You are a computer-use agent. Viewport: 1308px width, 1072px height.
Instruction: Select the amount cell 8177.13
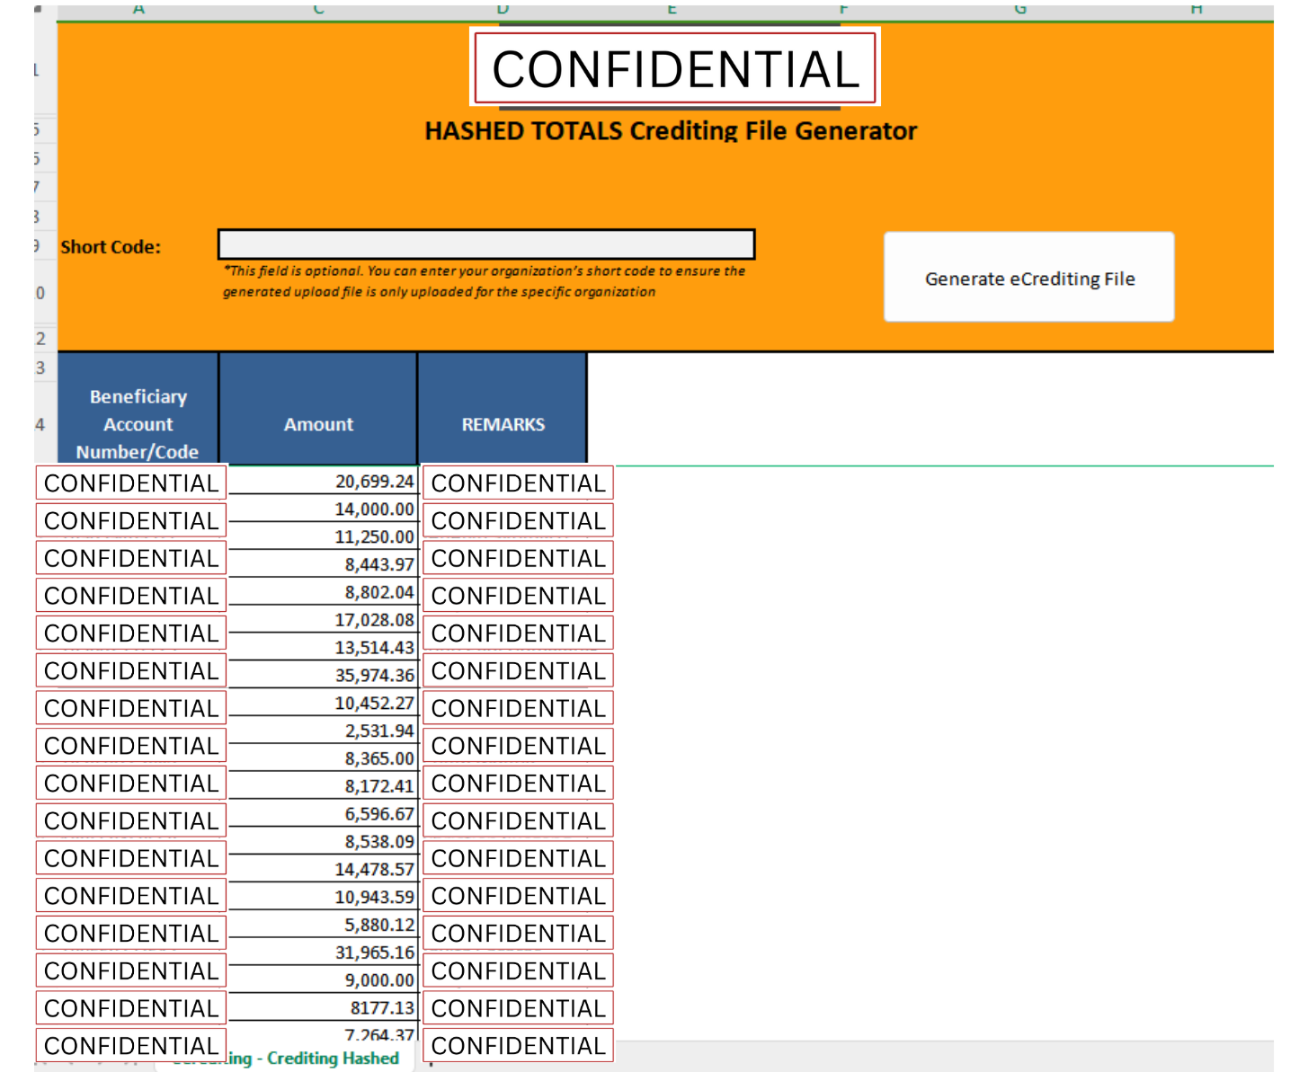point(324,1008)
